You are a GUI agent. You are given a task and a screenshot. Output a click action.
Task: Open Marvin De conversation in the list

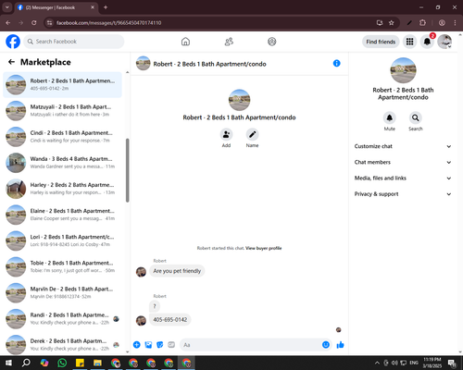click(x=63, y=293)
